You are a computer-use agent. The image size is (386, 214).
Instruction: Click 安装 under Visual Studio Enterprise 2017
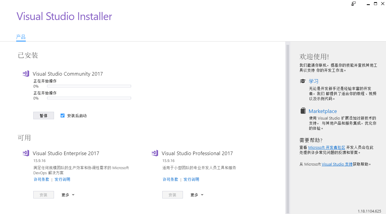pyautogui.click(x=43, y=195)
